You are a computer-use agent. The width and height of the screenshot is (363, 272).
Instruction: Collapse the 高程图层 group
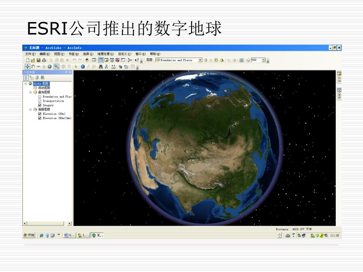pos(30,109)
